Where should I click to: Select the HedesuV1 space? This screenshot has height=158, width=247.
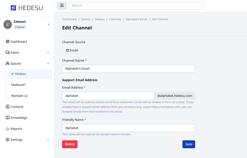click(19, 85)
